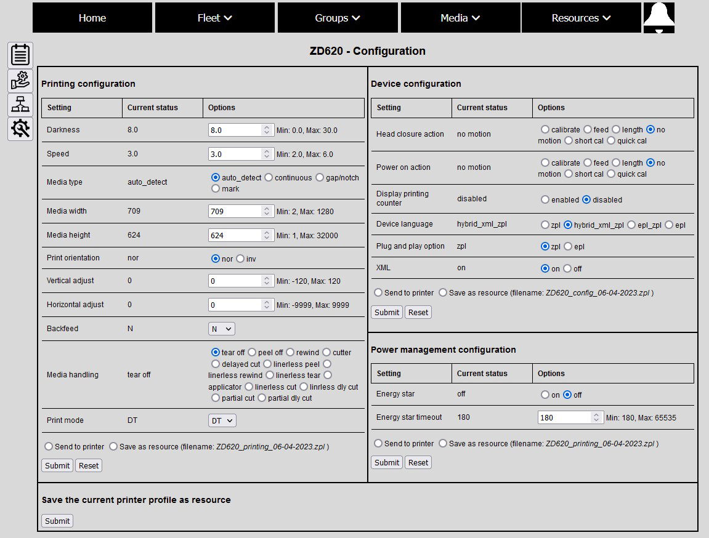Select gap/notch media type

tap(320, 177)
